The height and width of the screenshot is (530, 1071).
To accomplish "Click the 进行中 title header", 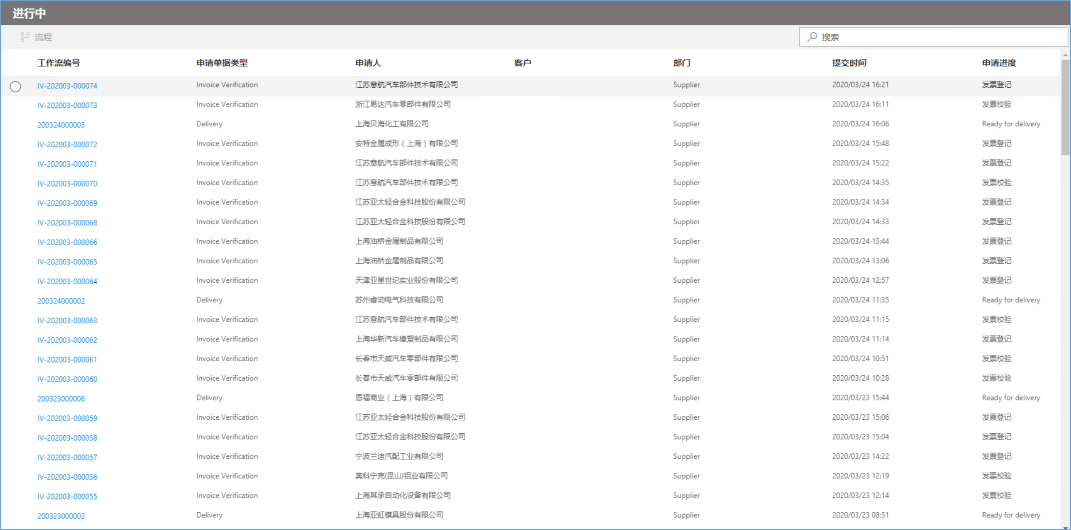I will click(x=29, y=13).
